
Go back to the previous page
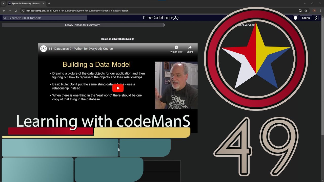click(4, 11)
